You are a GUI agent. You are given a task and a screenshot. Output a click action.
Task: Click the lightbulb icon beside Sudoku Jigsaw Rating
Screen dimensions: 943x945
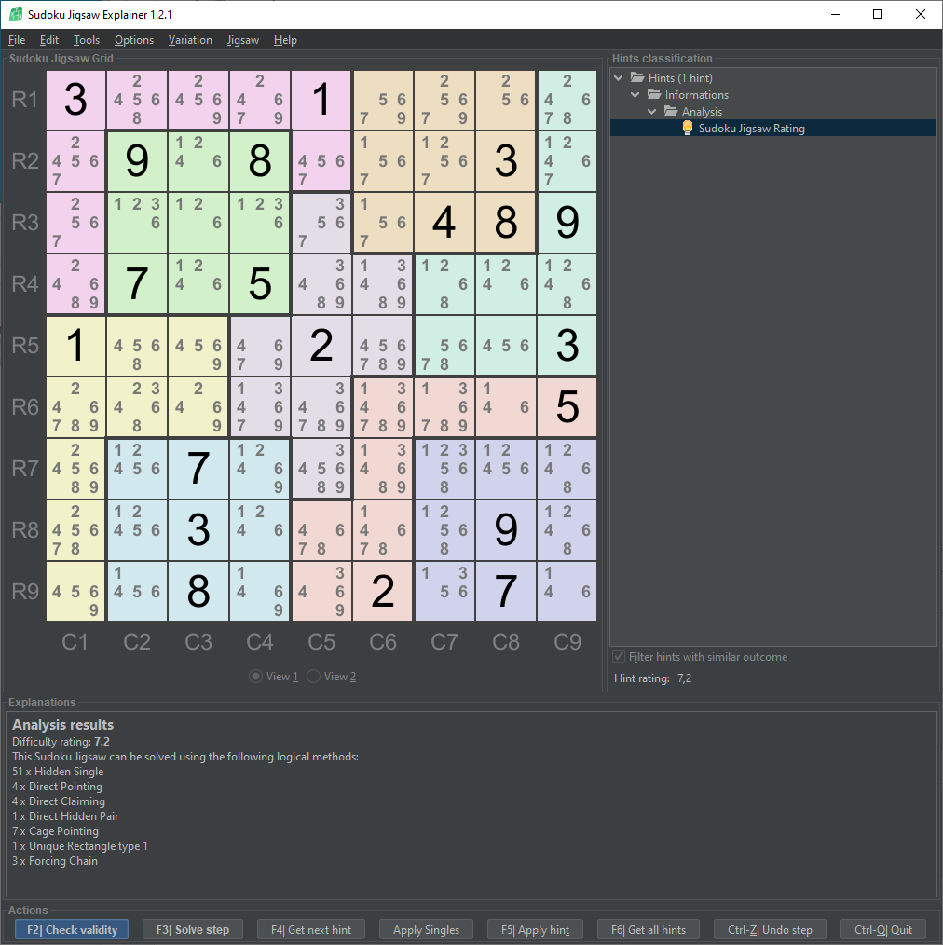(688, 128)
